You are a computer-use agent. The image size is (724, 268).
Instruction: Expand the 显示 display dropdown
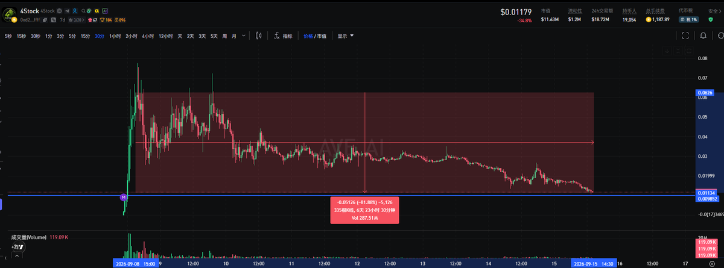click(346, 36)
